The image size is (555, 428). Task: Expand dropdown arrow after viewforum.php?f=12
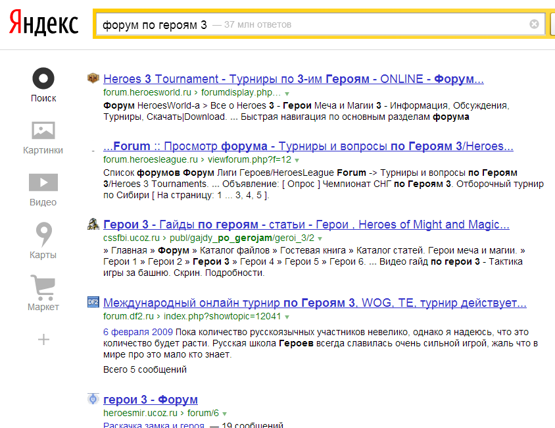coord(297,161)
